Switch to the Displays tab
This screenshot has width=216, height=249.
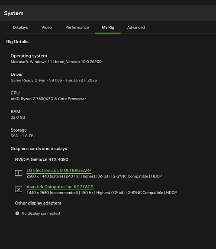tap(20, 27)
